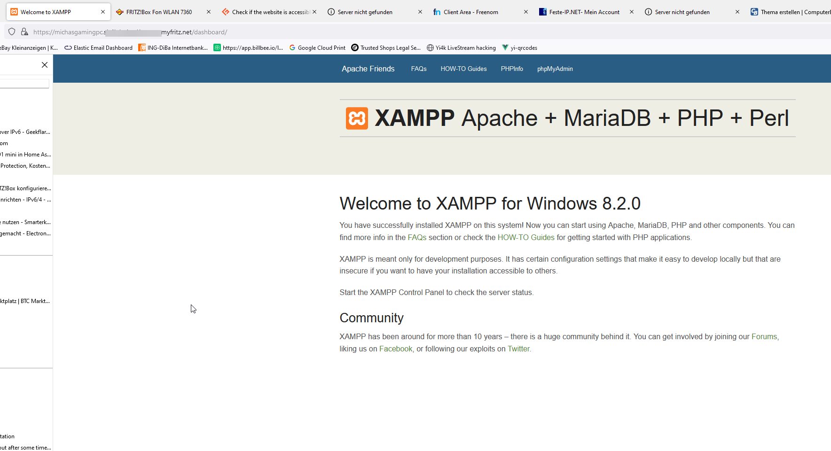Viewport: 831px width, 451px height.
Task: Open PHPInfo page
Action: pyautogui.click(x=512, y=69)
